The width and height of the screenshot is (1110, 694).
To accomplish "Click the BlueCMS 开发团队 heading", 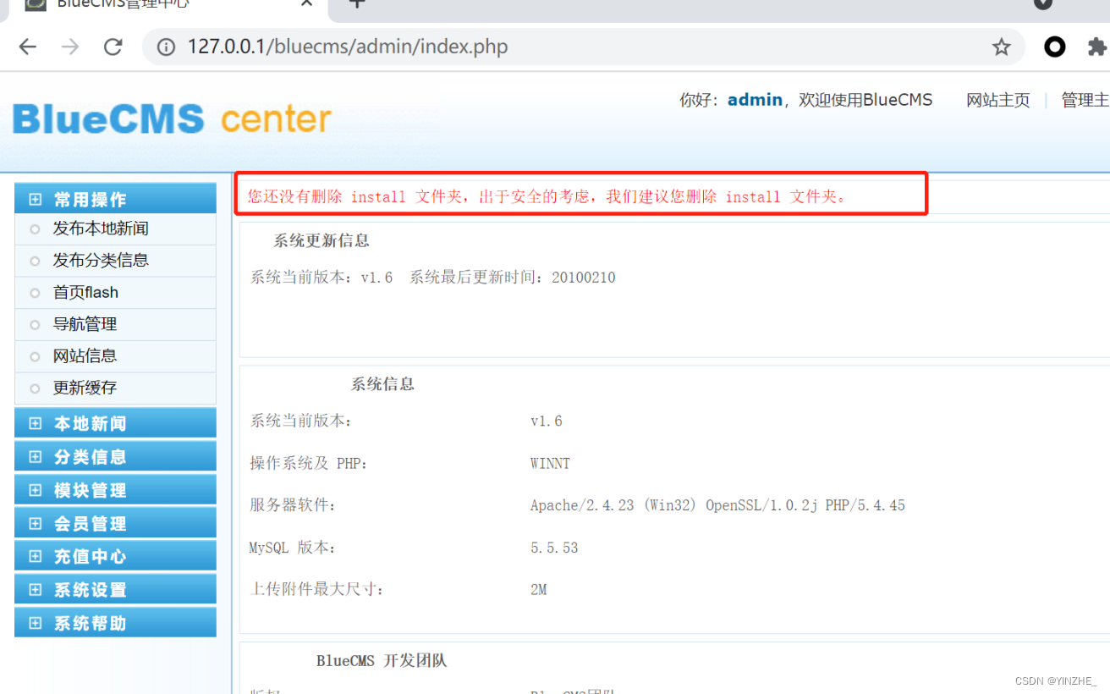I will [382, 660].
